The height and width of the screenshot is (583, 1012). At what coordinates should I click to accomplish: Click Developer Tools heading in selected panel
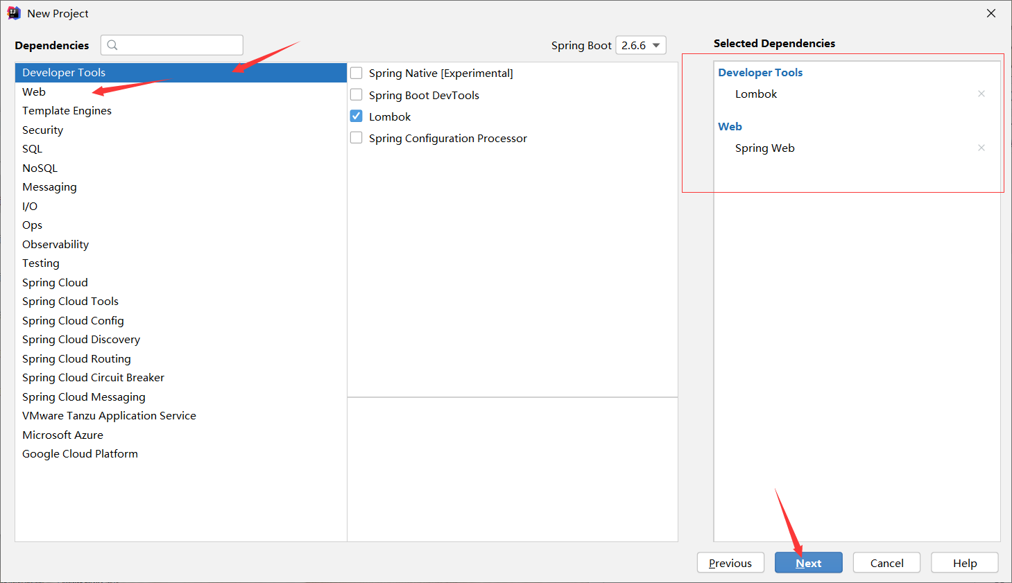click(x=760, y=72)
